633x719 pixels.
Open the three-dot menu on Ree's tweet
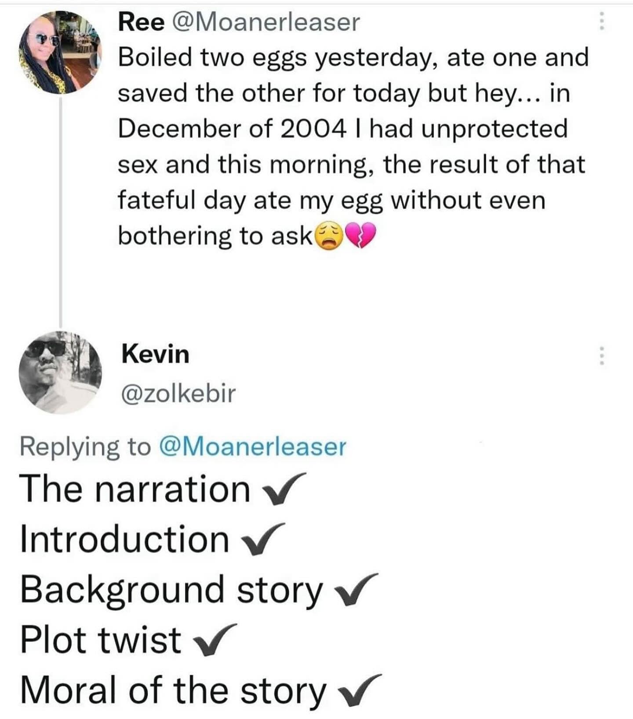click(602, 21)
